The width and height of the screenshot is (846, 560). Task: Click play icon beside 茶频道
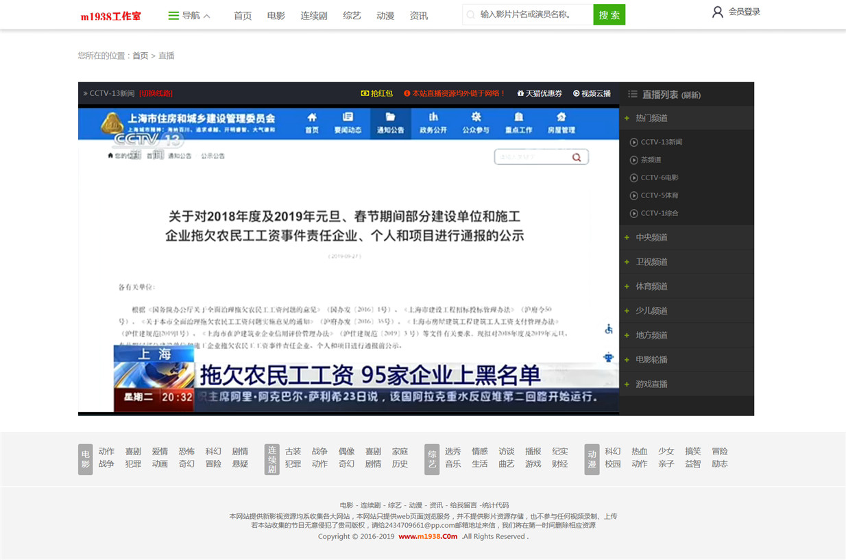point(633,160)
